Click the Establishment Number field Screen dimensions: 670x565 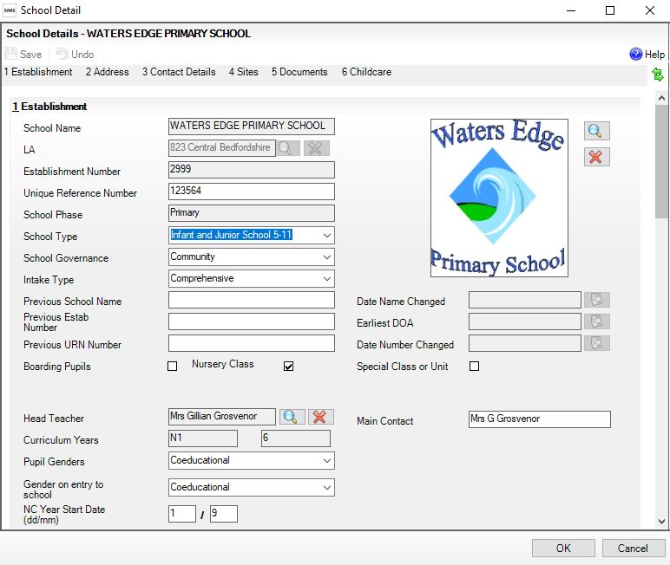[x=252, y=170]
